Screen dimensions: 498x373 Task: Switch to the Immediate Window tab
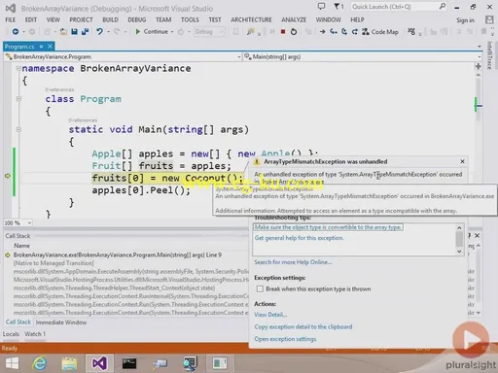(61, 322)
